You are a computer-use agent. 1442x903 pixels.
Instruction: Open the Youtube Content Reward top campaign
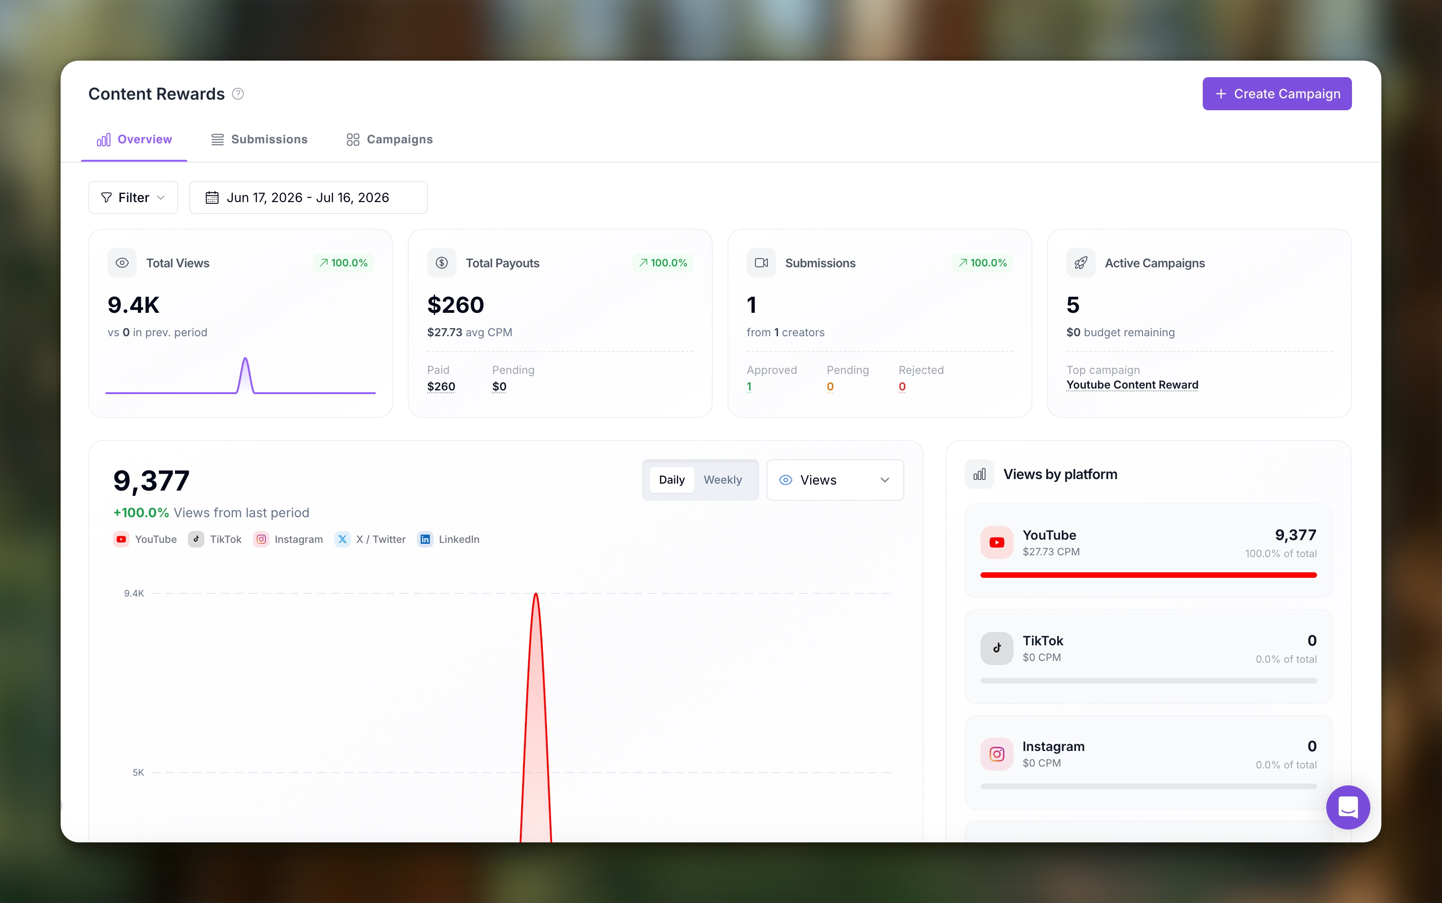pyautogui.click(x=1132, y=384)
